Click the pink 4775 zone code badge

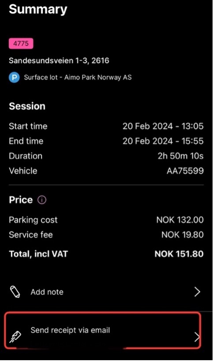(x=21, y=43)
